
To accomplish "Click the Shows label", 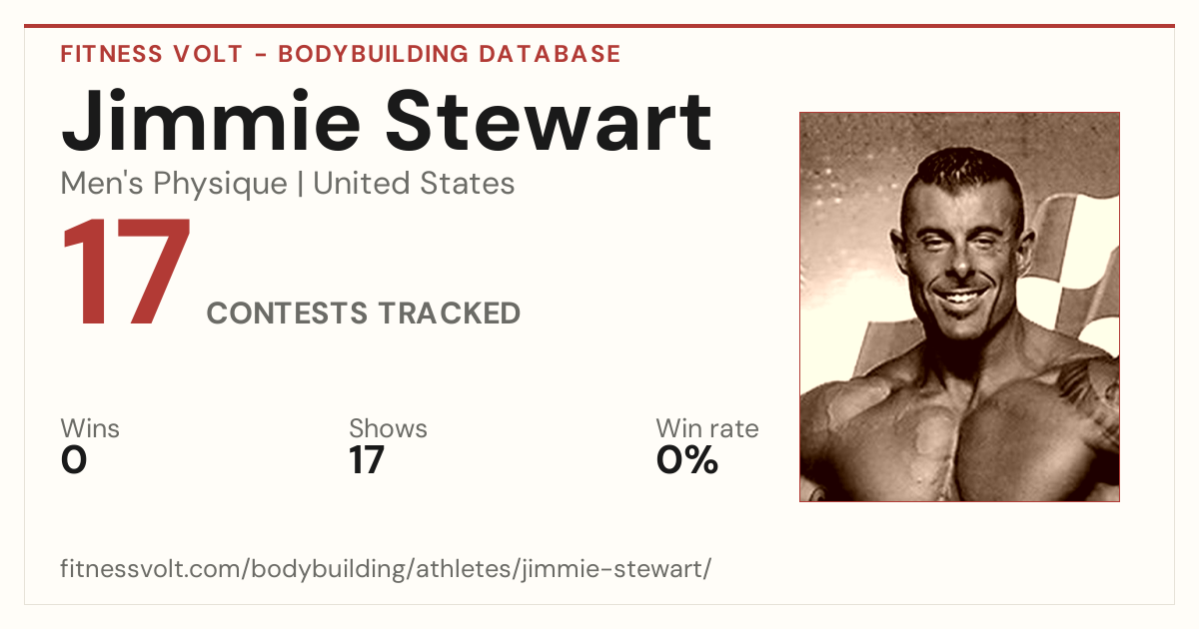I will pos(388,428).
